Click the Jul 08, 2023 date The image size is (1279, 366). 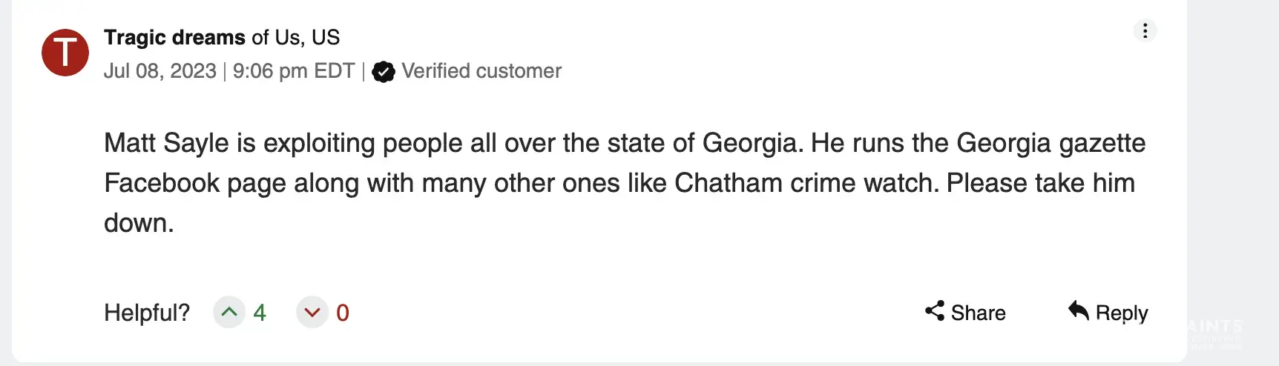160,71
